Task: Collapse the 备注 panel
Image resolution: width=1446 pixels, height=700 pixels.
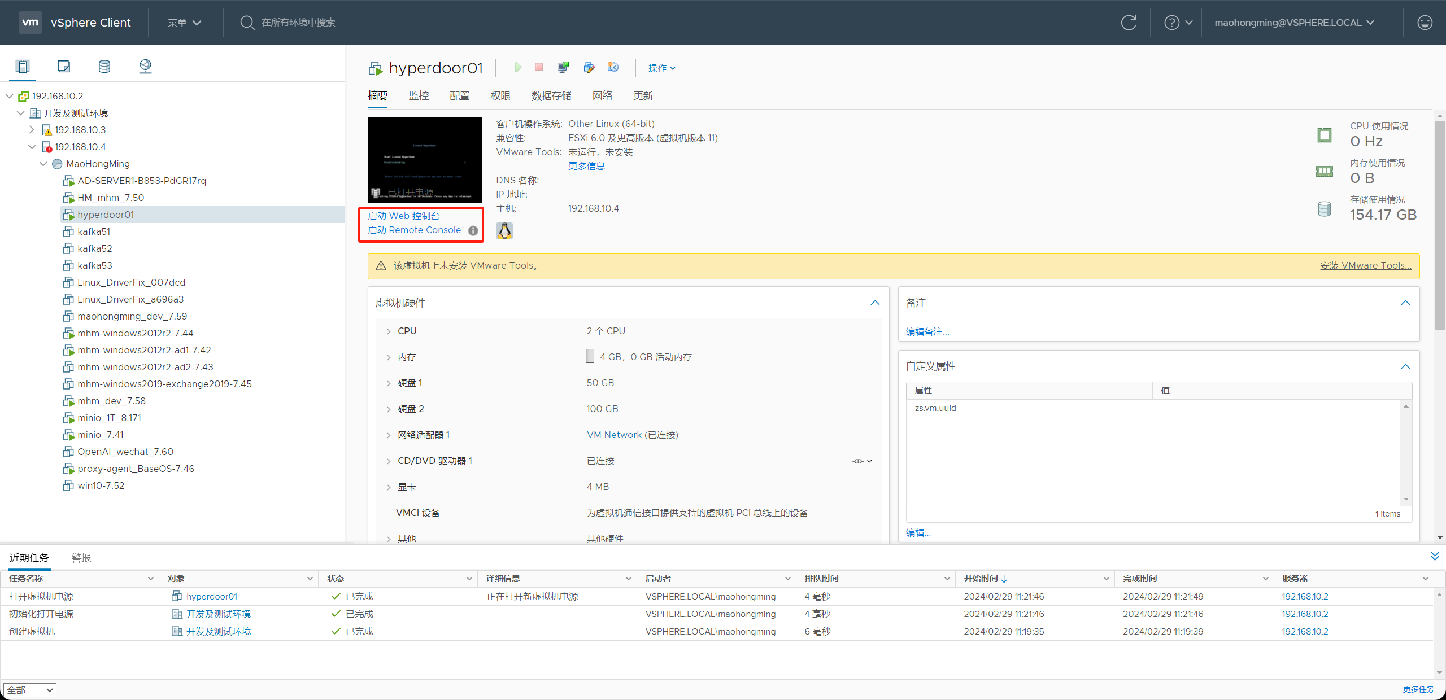Action: point(1405,303)
